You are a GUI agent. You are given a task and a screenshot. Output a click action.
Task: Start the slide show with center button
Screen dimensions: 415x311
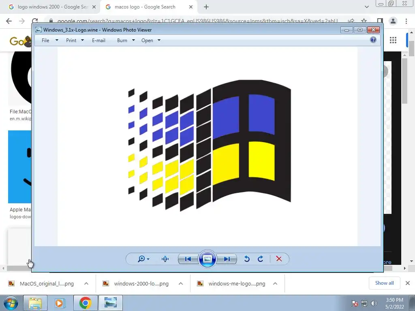pyautogui.click(x=207, y=259)
